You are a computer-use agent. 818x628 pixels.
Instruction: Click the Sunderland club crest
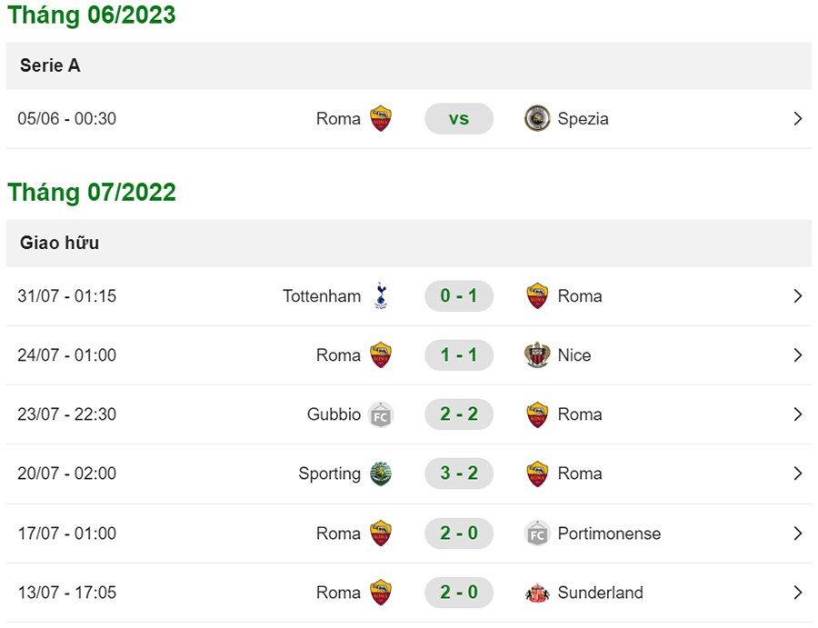(538, 593)
